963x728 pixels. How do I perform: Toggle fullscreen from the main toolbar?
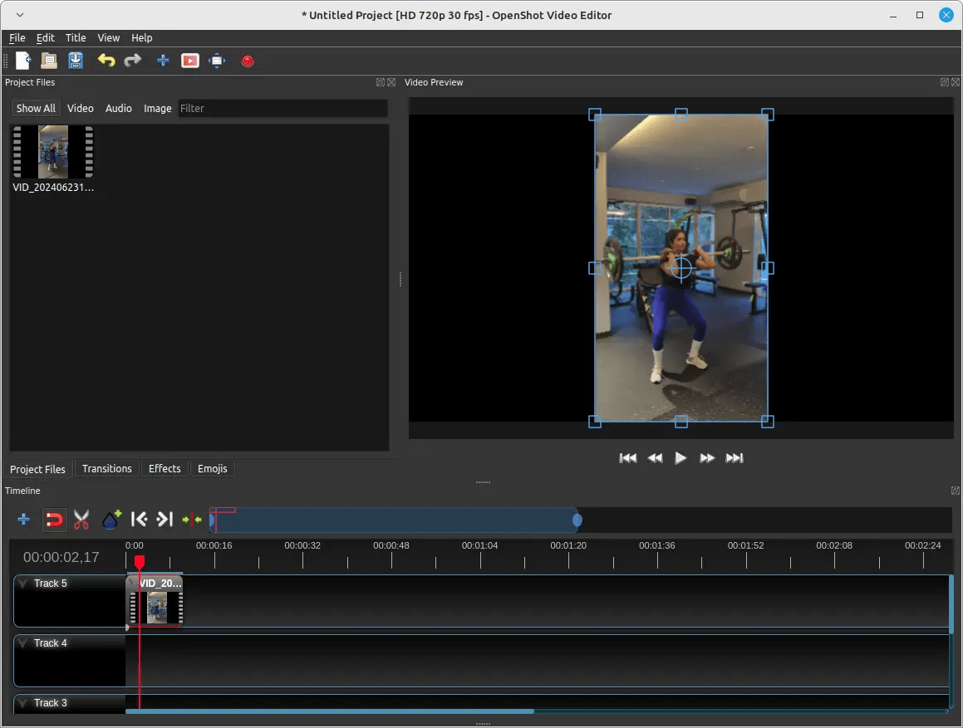pos(218,60)
